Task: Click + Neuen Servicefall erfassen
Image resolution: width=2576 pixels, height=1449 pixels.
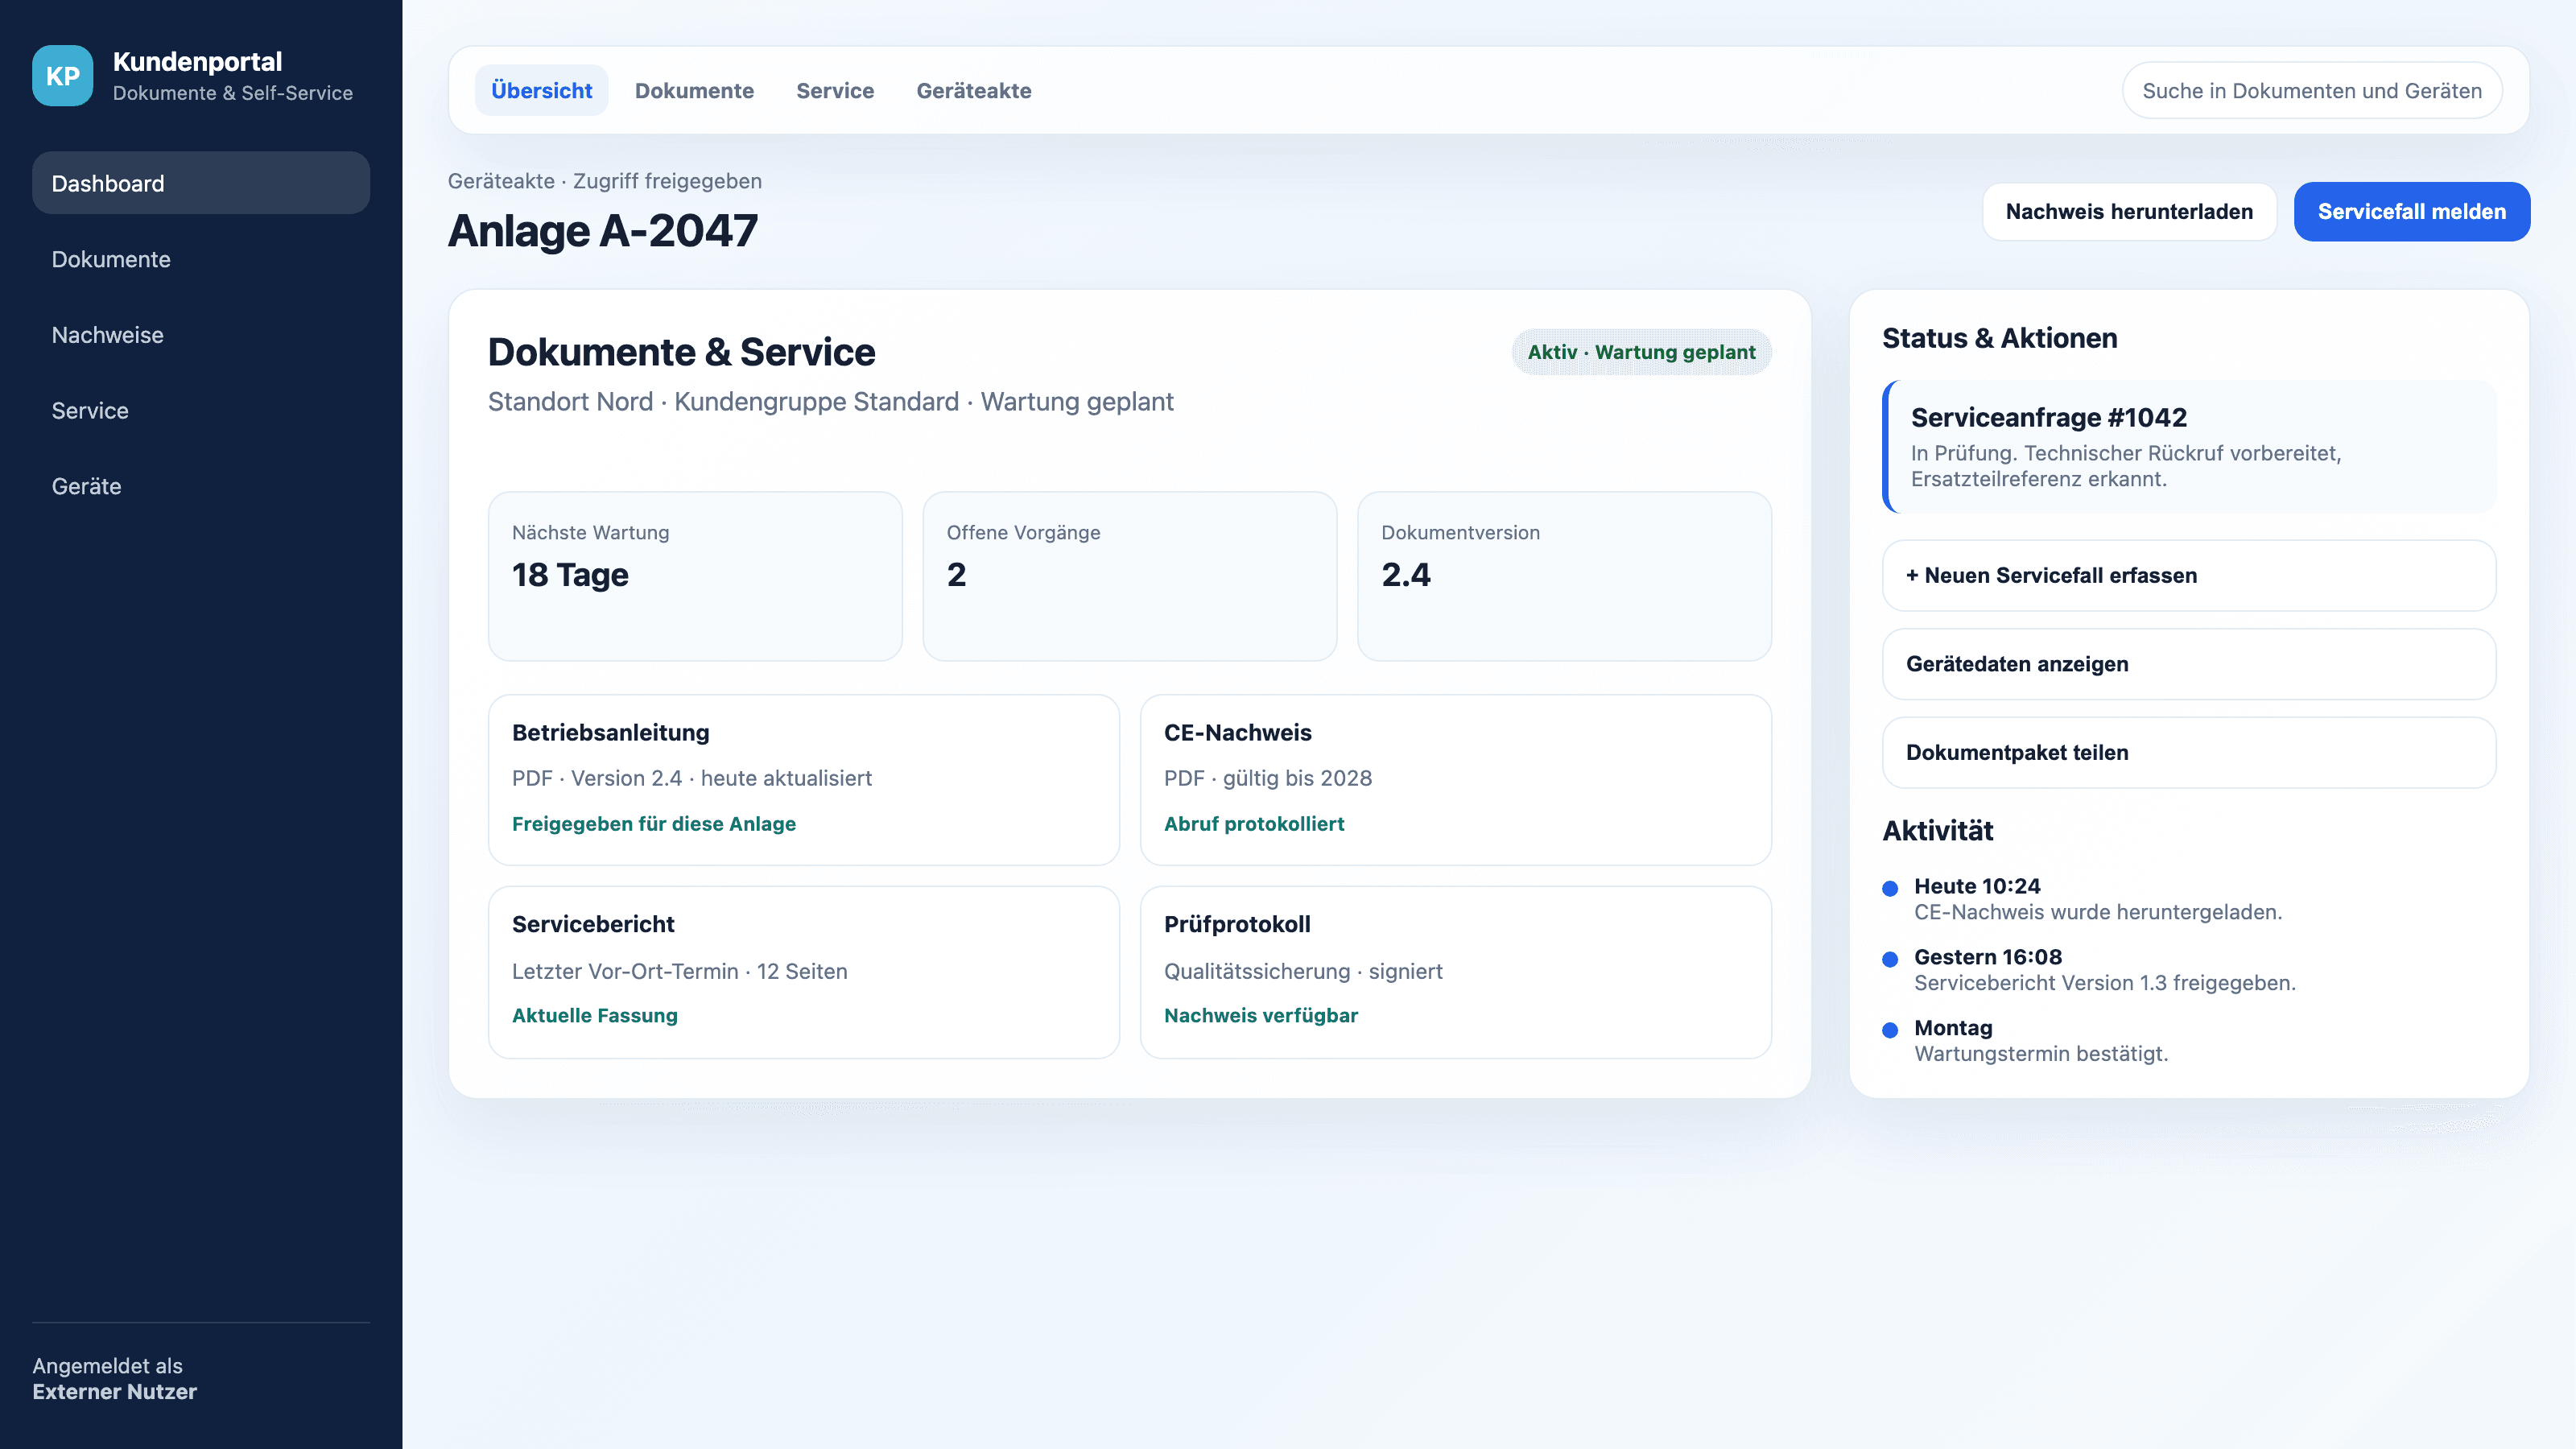Action: [x=2189, y=575]
